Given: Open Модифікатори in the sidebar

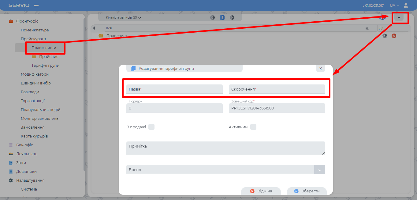Looking at the screenshot, I should (x=35, y=74).
